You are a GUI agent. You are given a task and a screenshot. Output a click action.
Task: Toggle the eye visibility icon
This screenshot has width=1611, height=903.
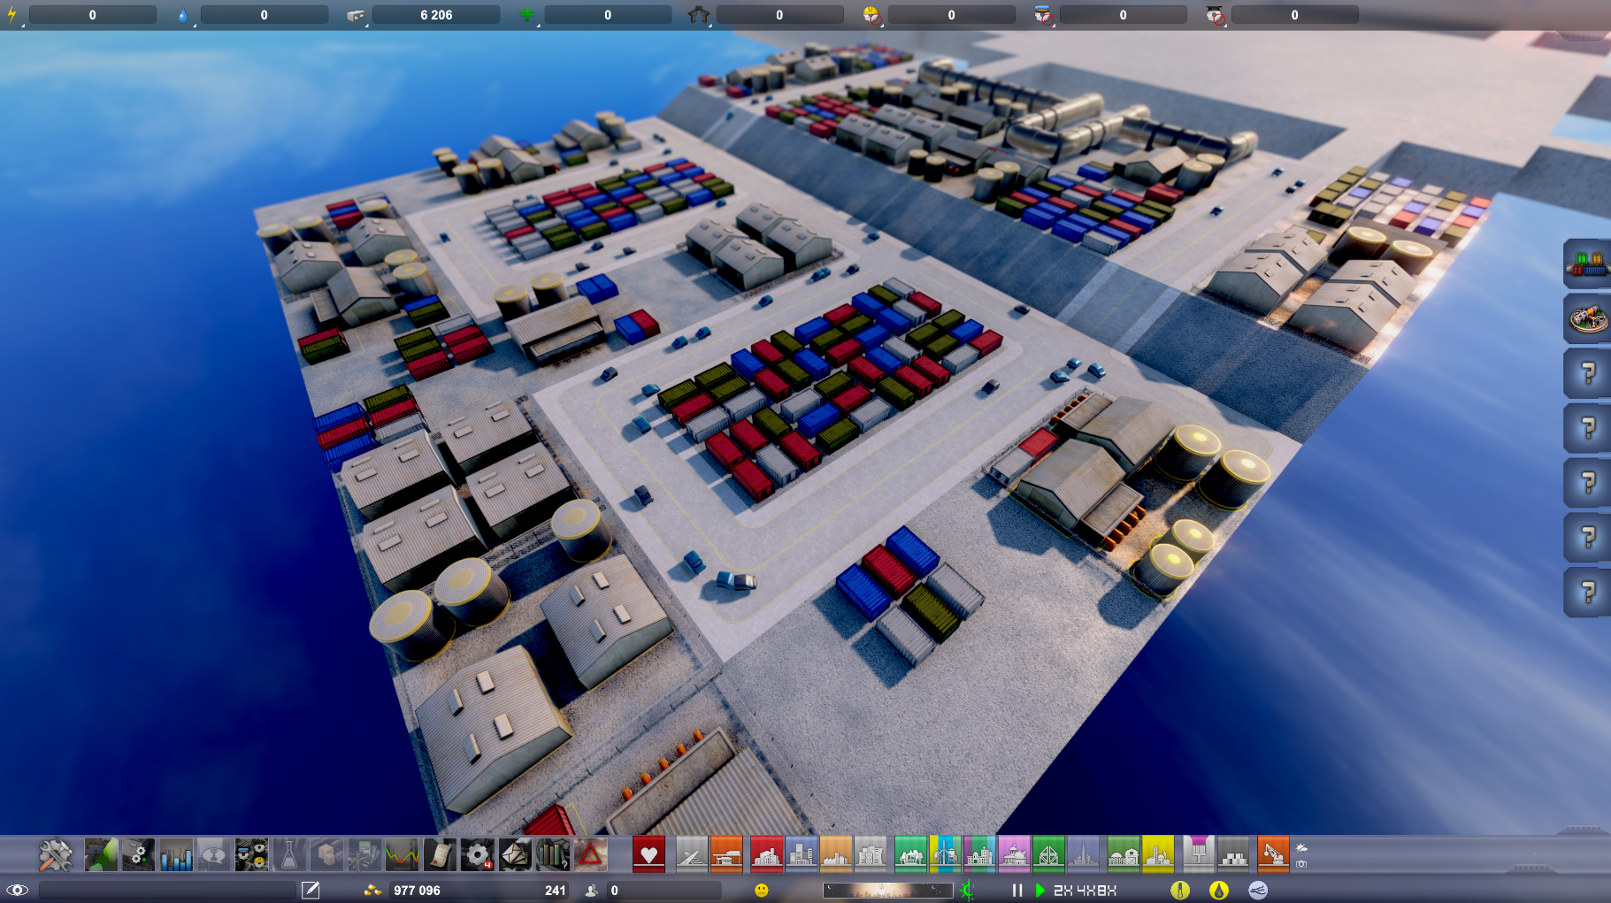(17, 890)
